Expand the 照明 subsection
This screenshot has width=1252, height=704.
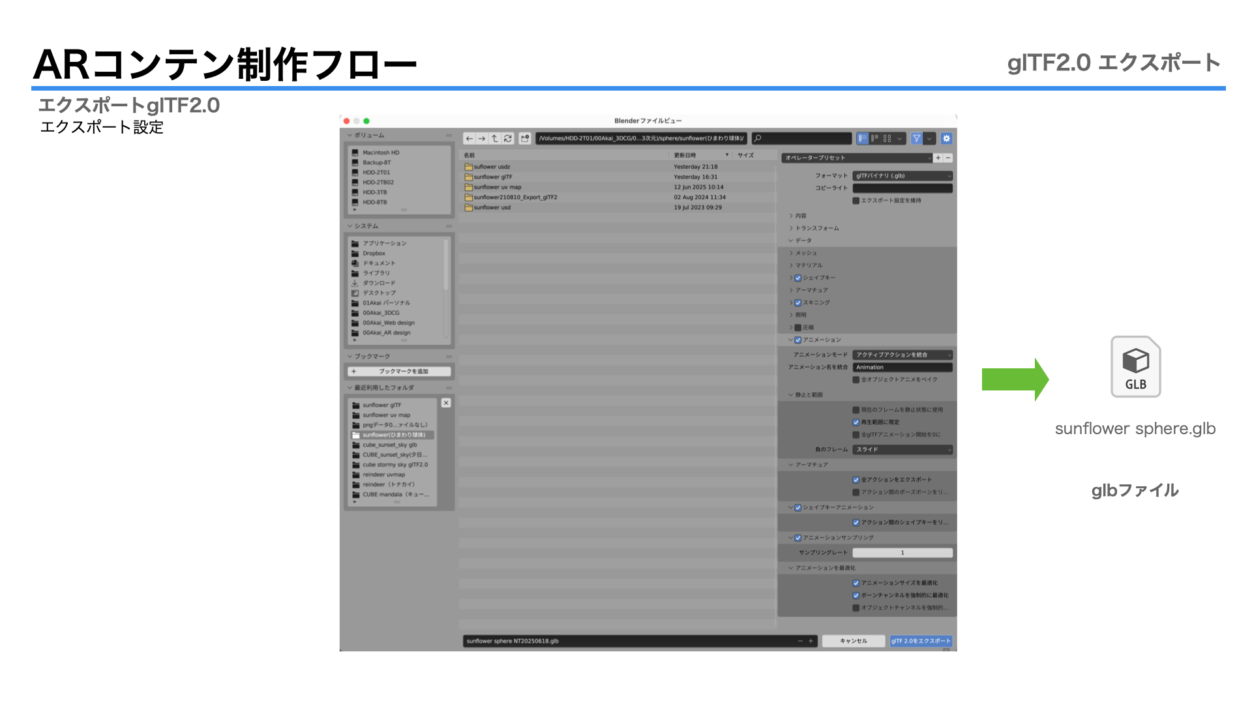(799, 315)
